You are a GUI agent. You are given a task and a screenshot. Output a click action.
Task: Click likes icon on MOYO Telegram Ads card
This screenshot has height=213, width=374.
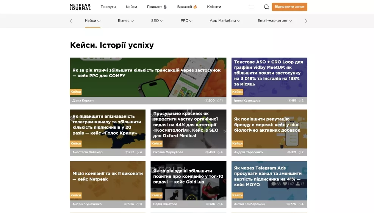(300, 204)
